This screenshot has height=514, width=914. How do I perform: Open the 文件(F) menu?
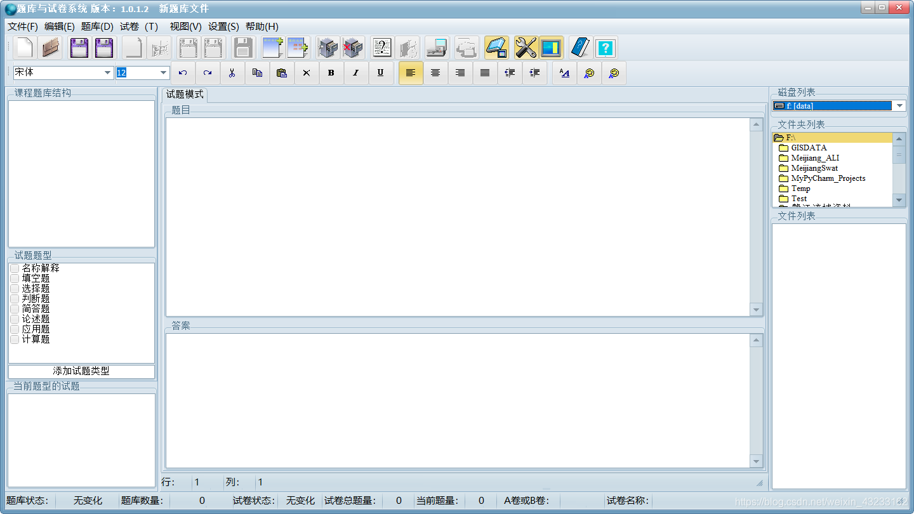(x=23, y=27)
